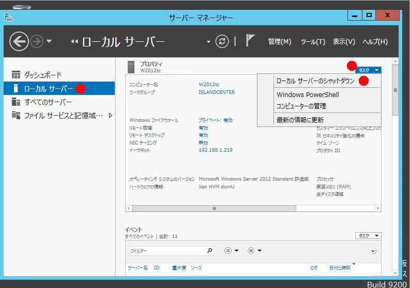
Task: Click the プロセッサ label
Action: [x=325, y=179]
